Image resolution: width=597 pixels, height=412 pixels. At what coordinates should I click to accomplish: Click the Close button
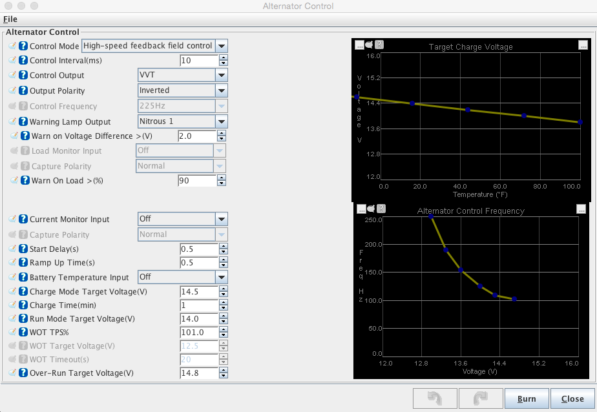tap(572, 398)
